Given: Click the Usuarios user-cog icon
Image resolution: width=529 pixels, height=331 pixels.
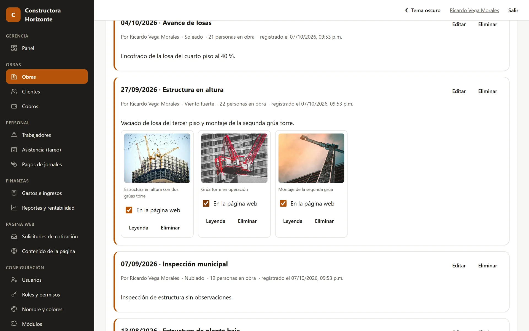Looking at the screenshot, I should tap(14, 280).
